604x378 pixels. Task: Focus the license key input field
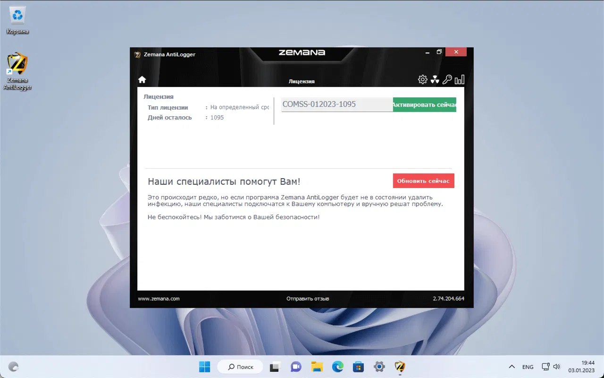tap(337, 104)
